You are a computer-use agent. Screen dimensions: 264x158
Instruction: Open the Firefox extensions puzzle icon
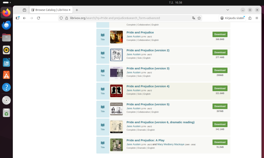click(x=250, y=18)
